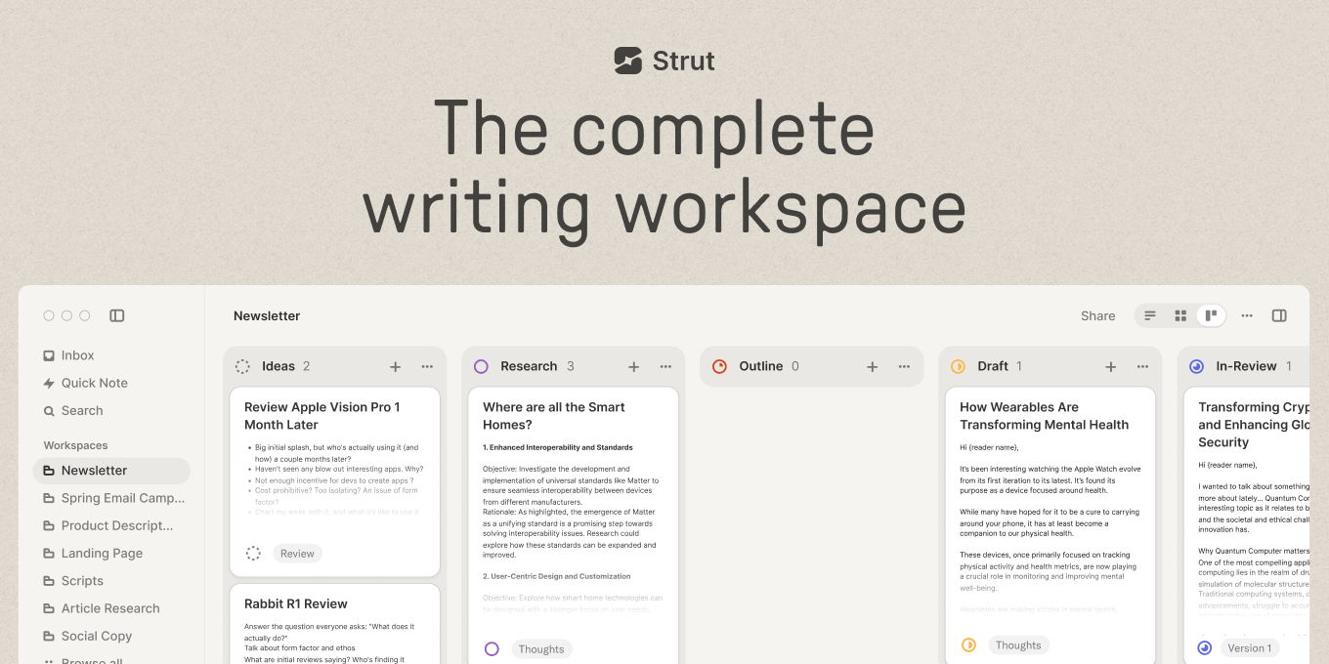The image size is (1329, 664).
Task: Switch to grid view layout
Action: coord(1180,315)
